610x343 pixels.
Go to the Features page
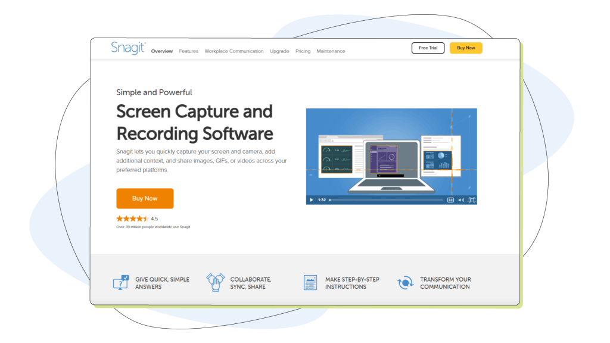pos(189,51)
